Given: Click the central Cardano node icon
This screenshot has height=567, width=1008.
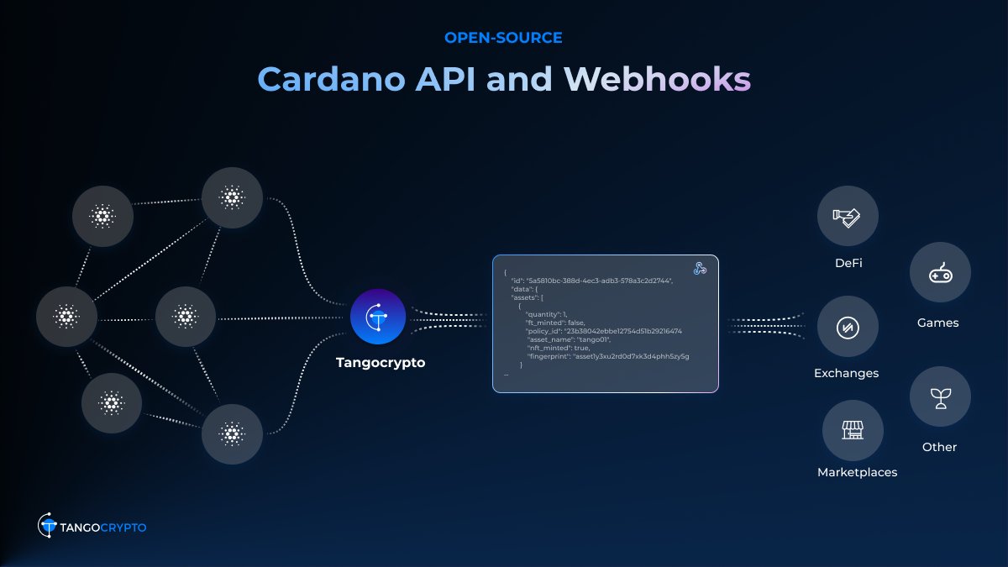Looking at the screenshot, I should click(186, 317).
